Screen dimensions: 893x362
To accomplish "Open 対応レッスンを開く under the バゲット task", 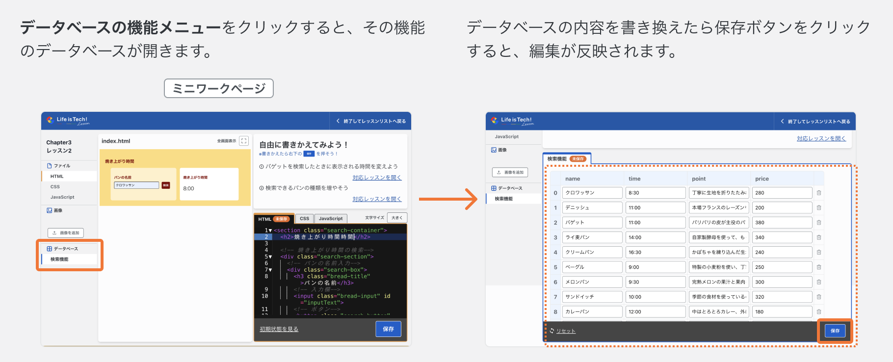I will (x=377, y=178).
